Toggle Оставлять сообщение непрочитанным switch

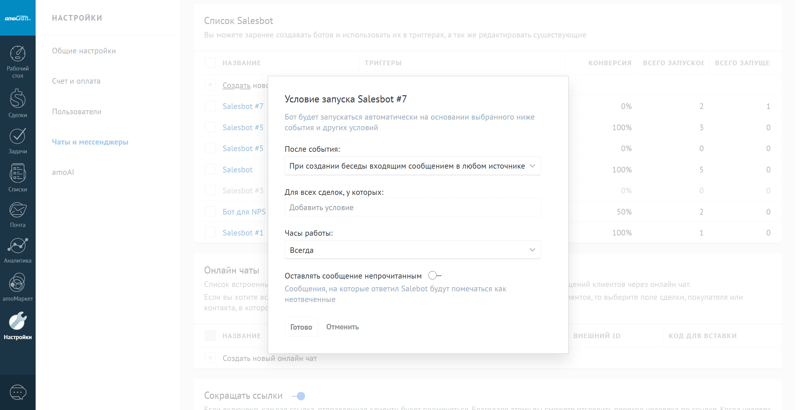(435, 275)
